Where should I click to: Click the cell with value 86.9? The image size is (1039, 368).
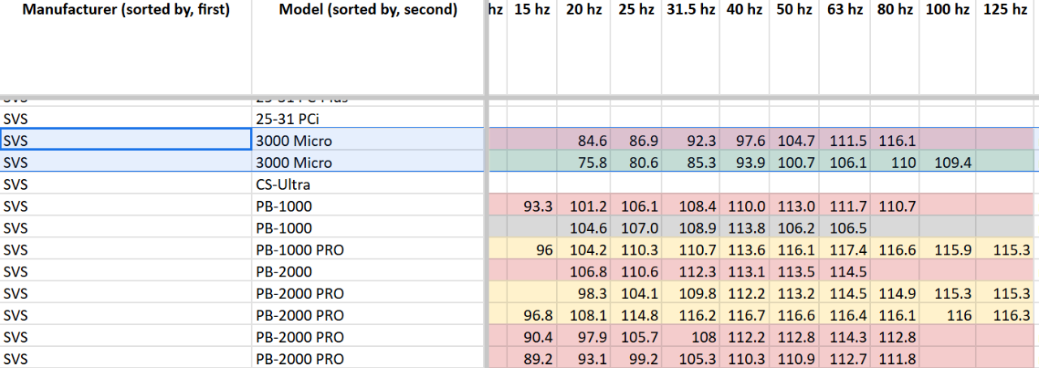tap(636, 140)
